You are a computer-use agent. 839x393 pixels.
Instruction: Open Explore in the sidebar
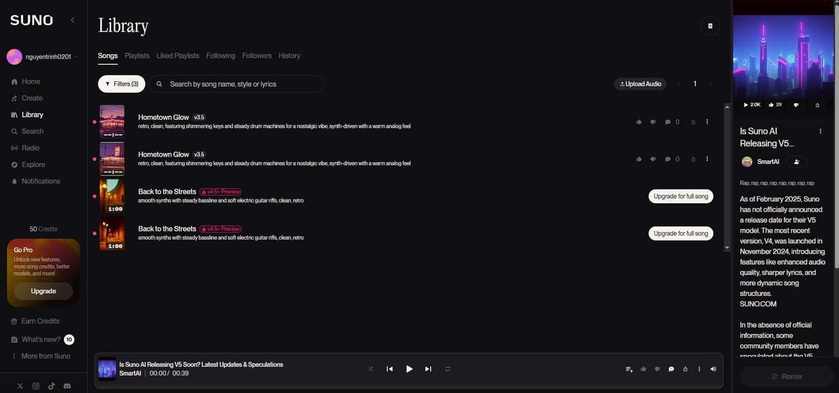coord(33,165)
